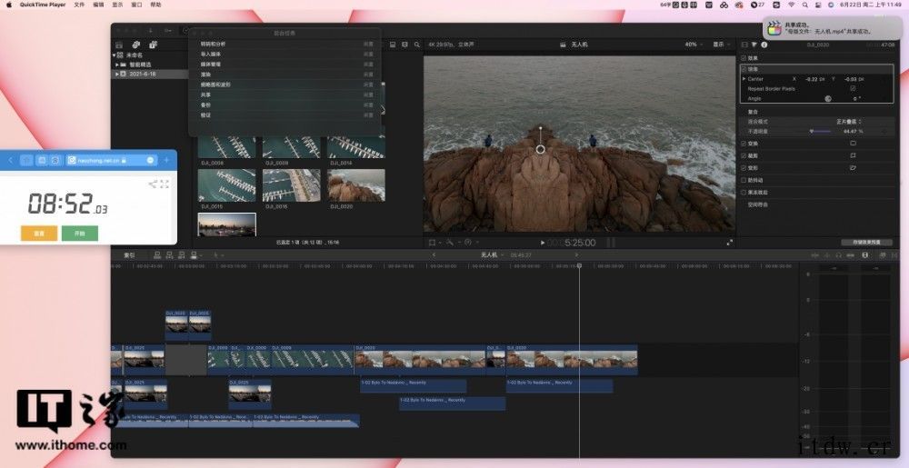This screenshot has width=909, height=468.
Task: Click the 共享成功 notification banner
Action: (x=833, y=28)
